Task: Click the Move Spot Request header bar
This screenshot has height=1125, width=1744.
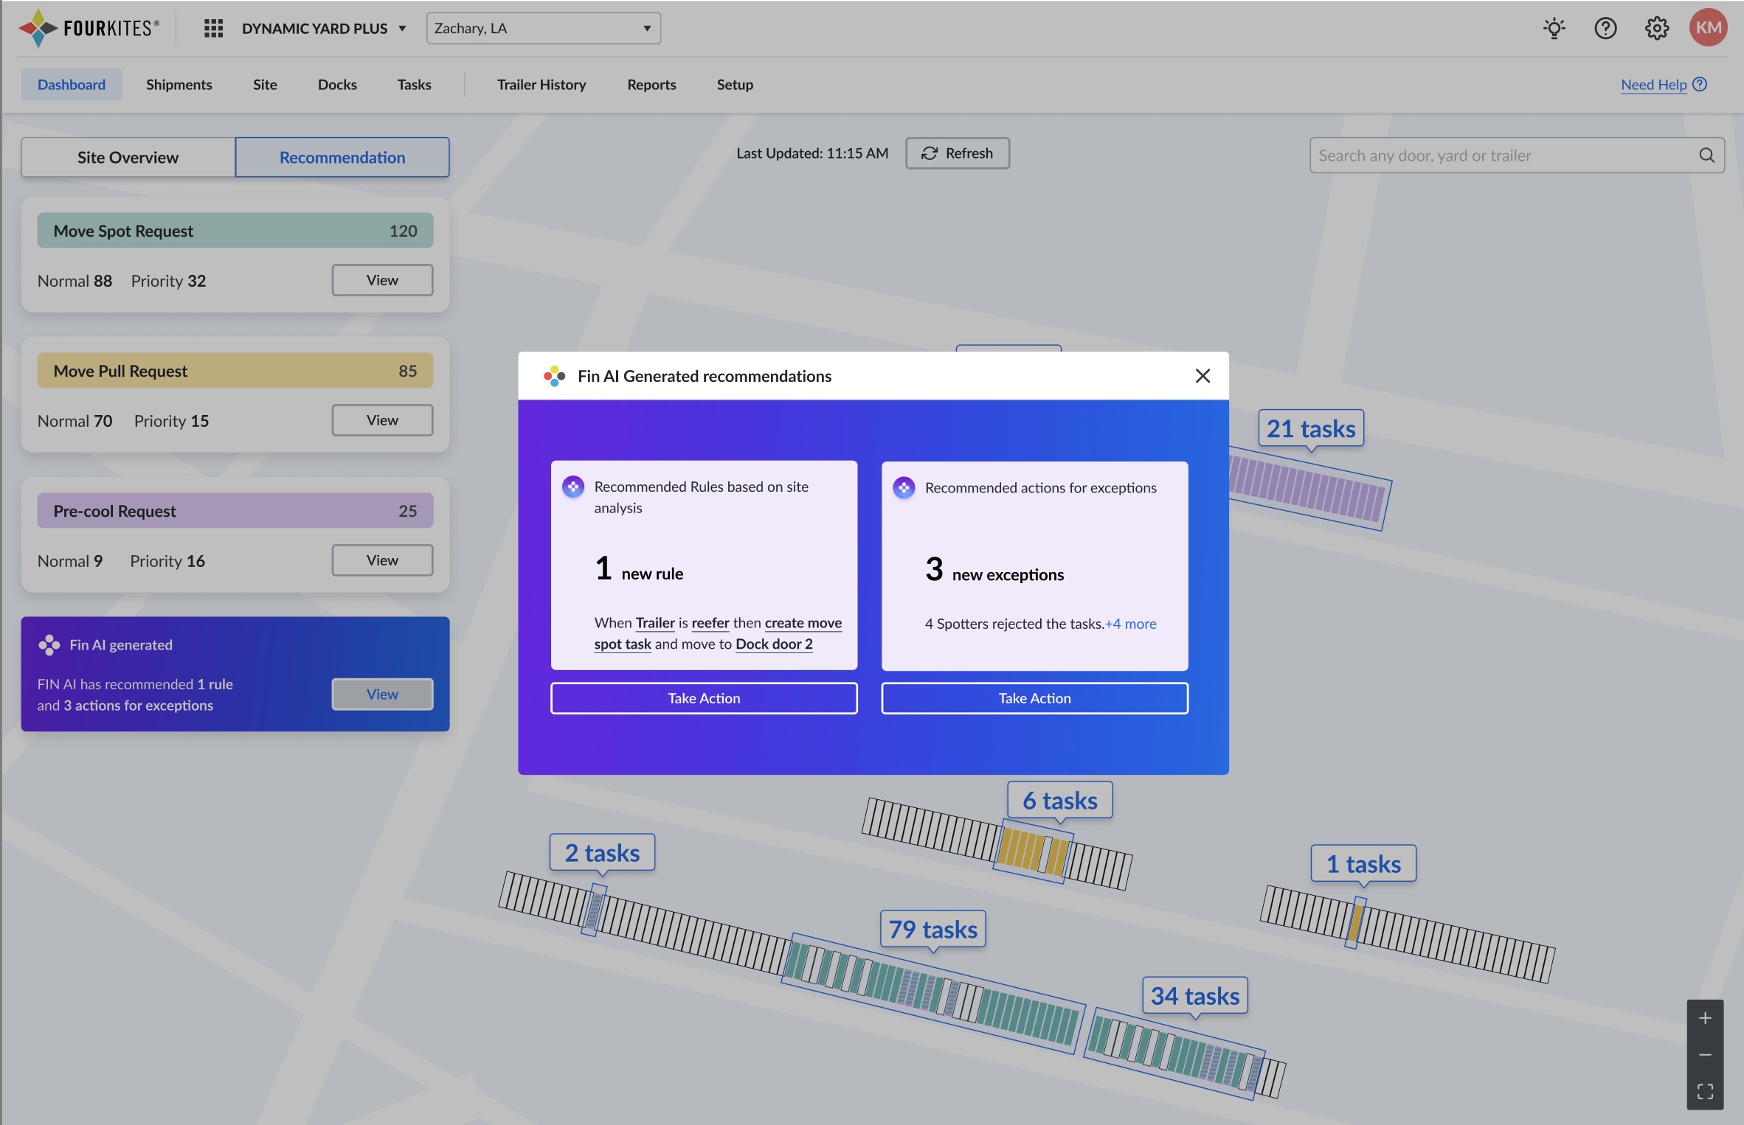Action: tap(235, 231)
